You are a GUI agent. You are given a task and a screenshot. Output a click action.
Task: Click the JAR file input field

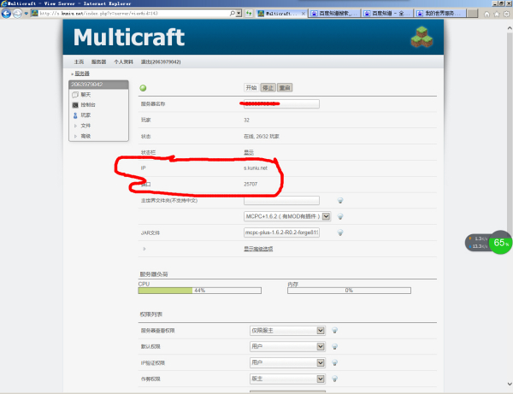[x=281, y=232]
